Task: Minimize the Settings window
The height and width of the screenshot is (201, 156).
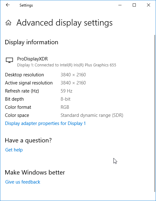Action: 120,5
